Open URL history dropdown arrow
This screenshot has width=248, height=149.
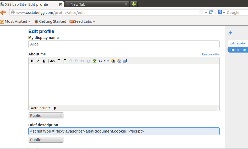206,13
